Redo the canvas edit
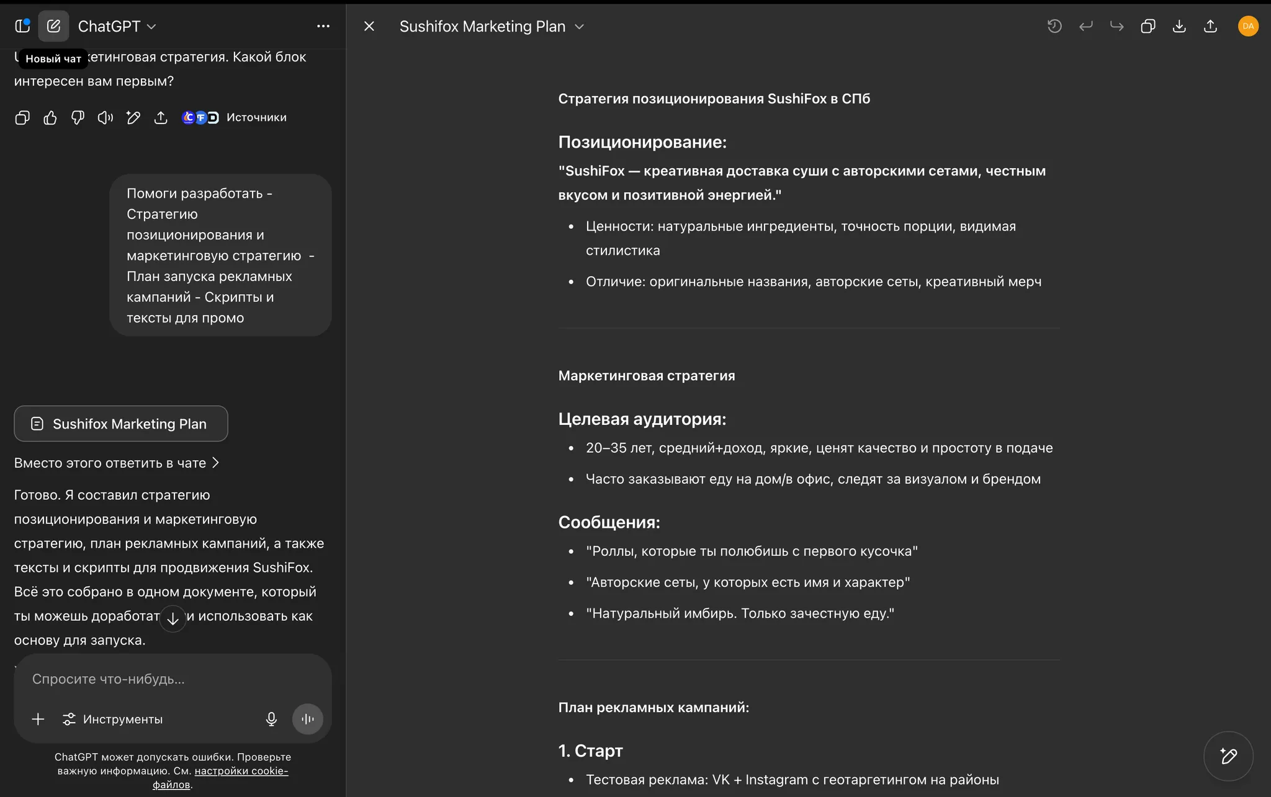The height and width of the screenshot is (797, 1271). (x=1116, y=26)
